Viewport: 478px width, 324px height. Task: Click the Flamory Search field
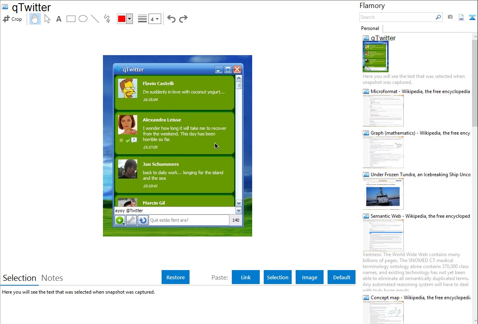click(397, 17)
